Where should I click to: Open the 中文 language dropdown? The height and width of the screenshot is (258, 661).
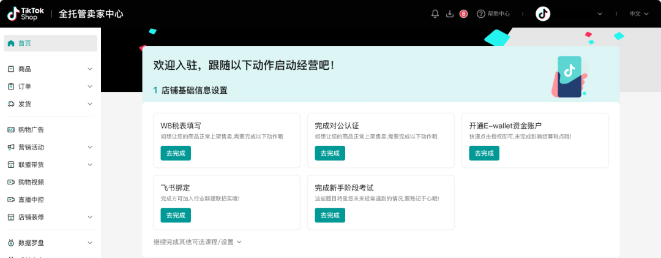point(638,13)
